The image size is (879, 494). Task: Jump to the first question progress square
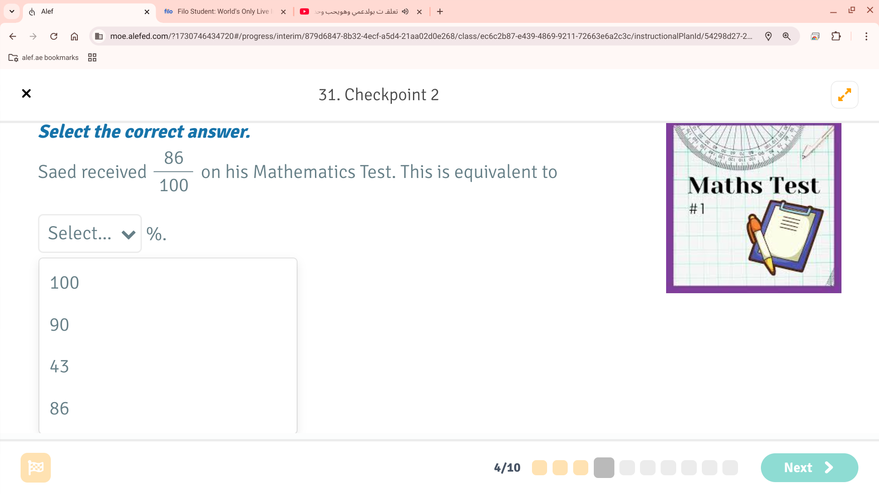[539, 467]
